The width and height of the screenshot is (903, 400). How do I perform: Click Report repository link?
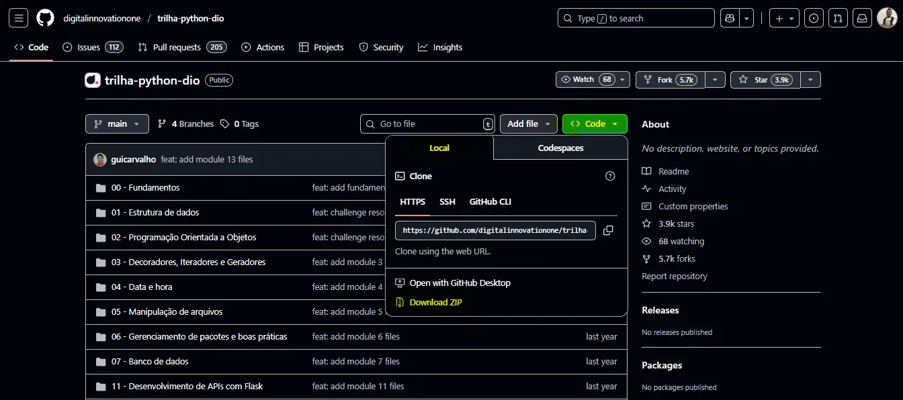(x=675, y=277)
